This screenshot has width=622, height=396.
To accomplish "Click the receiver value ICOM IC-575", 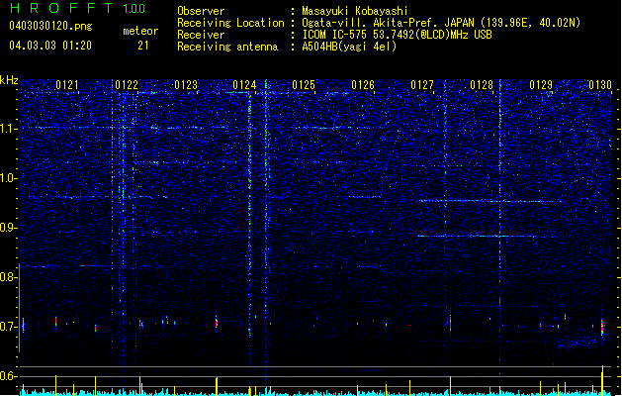I will [x=397, y=35].
